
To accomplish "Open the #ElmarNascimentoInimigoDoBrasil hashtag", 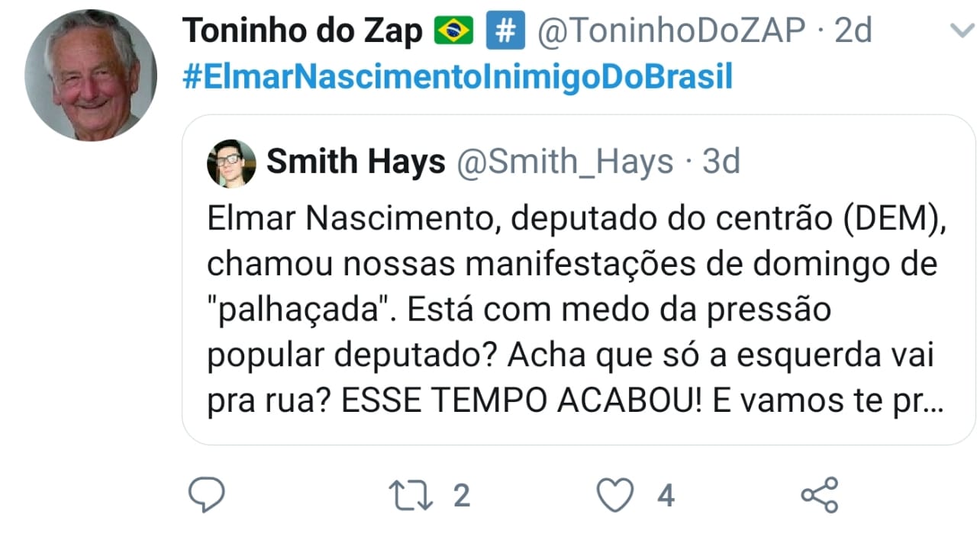I will click(x=458, y=77).
